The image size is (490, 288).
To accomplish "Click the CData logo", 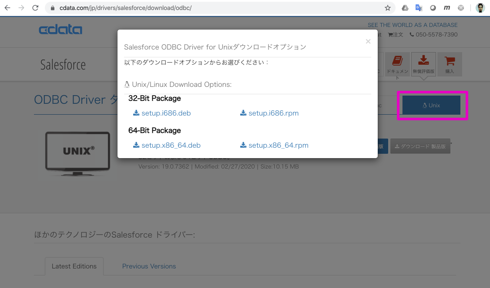I will (60, 30).
